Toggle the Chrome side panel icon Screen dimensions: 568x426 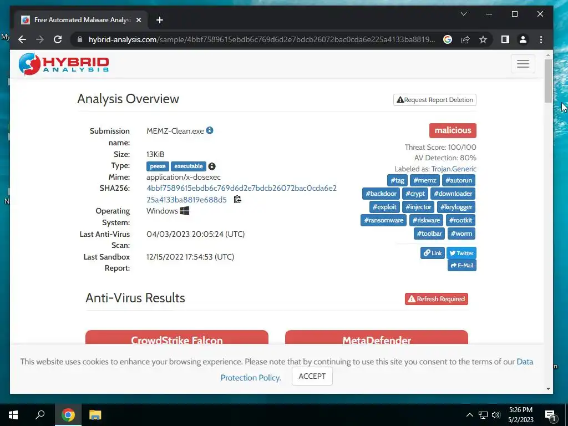[505, 39]
